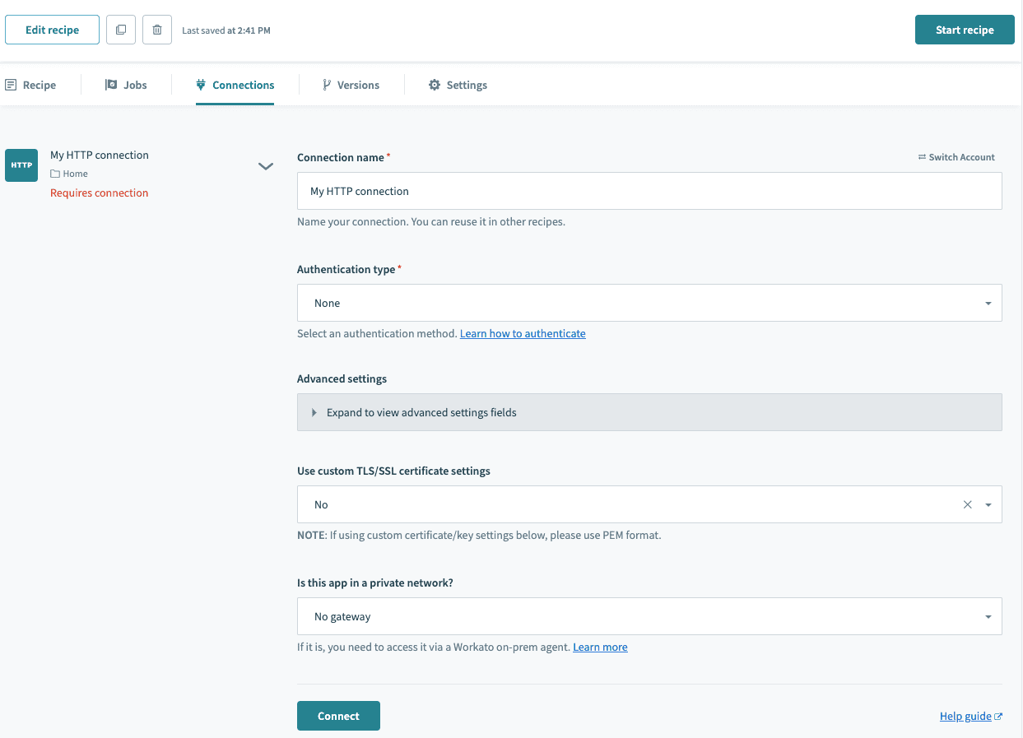Screen dimensions: 1023x738
Task: Open the Help guide link
Action: coord(965,715)
